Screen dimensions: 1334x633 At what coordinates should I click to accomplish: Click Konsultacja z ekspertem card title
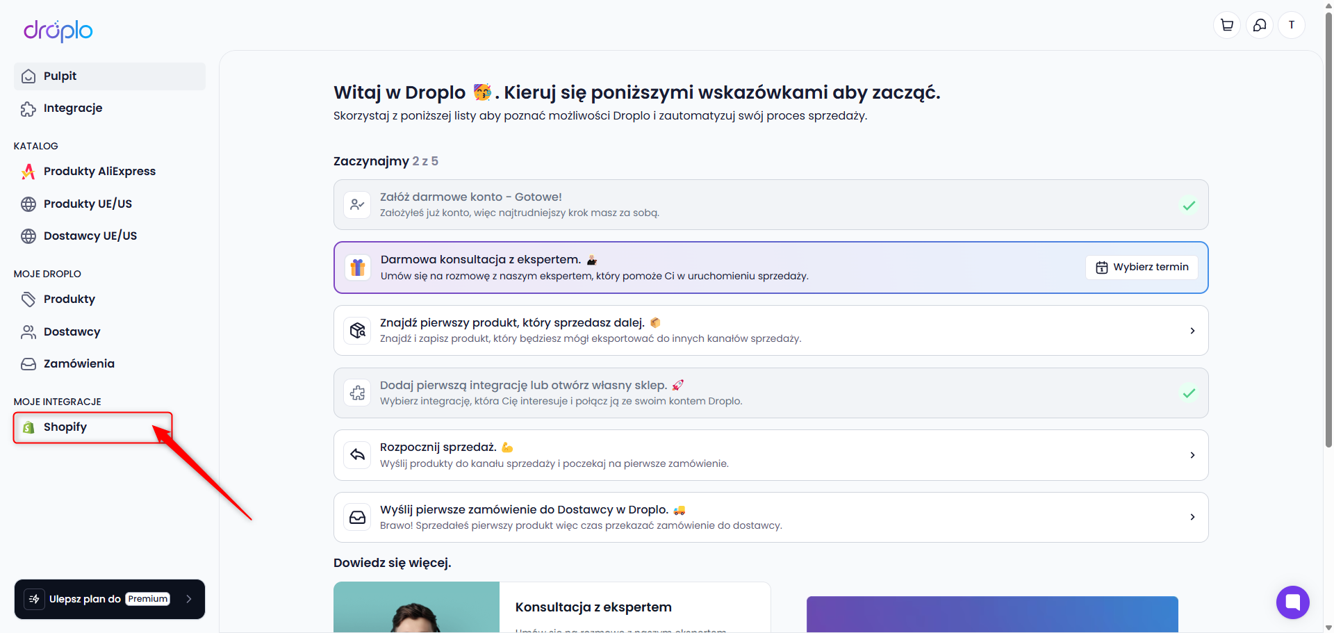pyautogui.click(x=593, y=607)
